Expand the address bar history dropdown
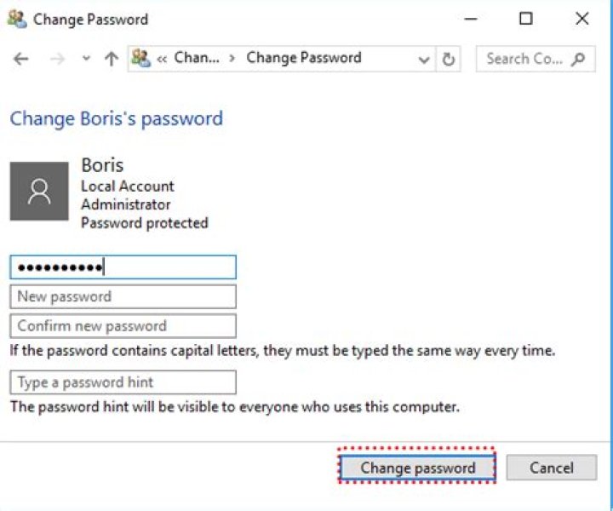 423,60
